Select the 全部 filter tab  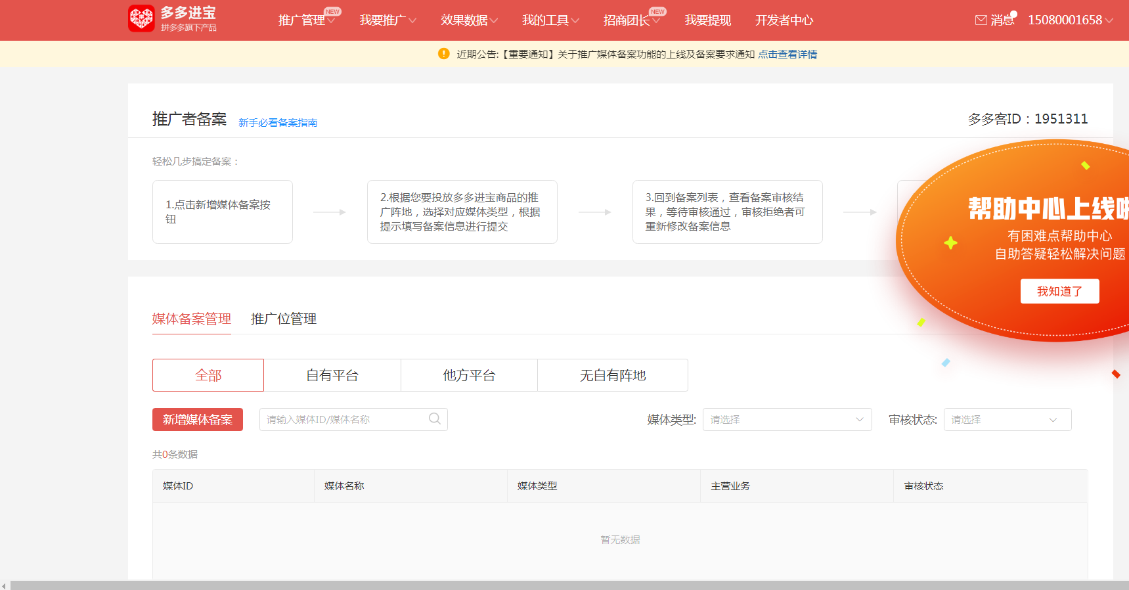tap(208, 375)
